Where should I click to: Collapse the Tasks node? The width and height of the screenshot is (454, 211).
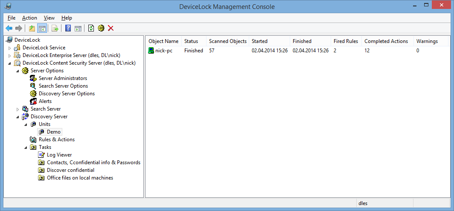(x=26, y=148)
